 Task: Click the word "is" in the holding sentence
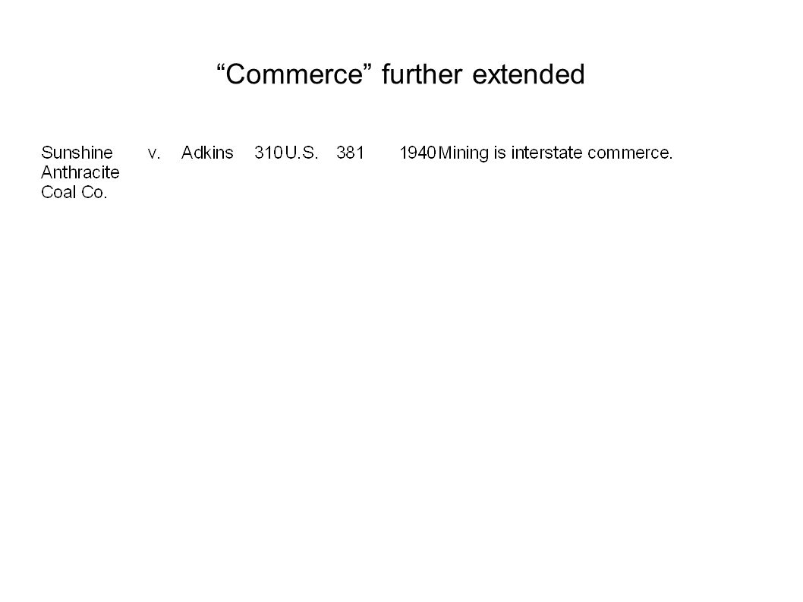[500, 153]
